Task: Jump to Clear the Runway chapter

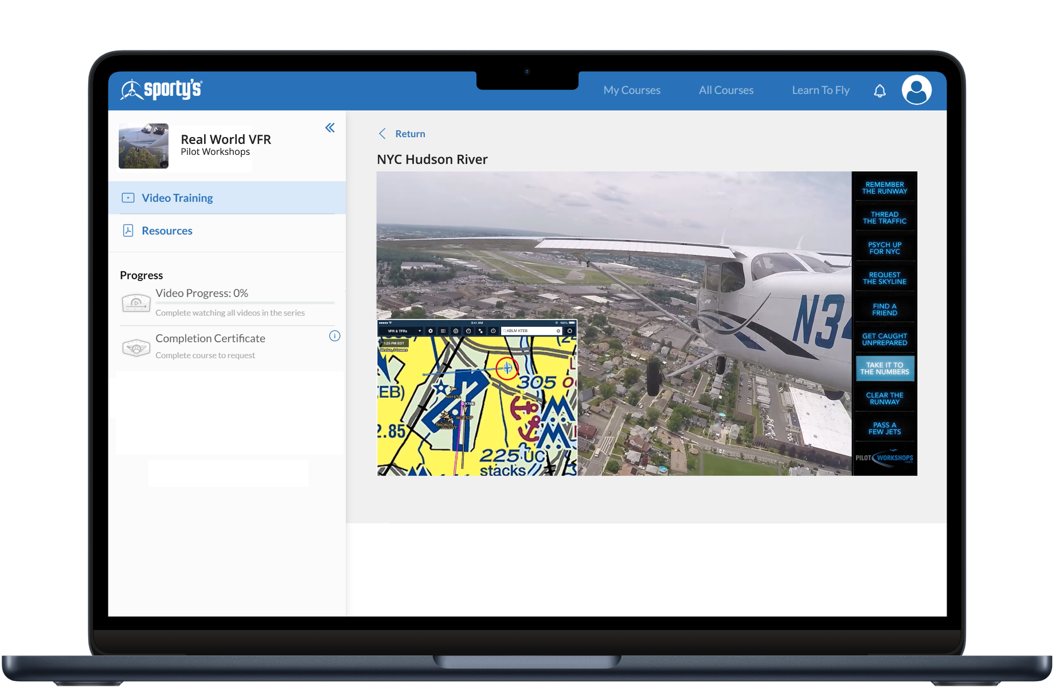Action: 884,398
